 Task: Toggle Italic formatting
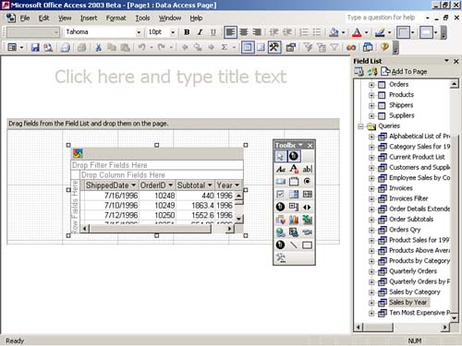[x=200, y=32]
